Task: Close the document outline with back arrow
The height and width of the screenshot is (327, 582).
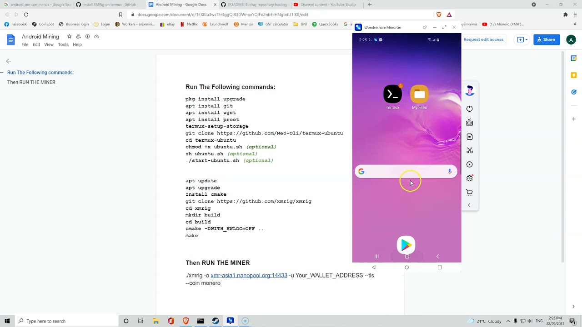Action: coord(9,61)
